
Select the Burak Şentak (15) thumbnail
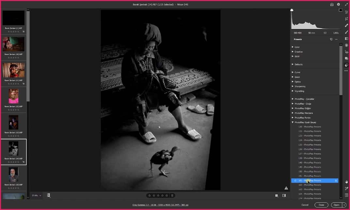pyautogui.click(x=13, y=175)
